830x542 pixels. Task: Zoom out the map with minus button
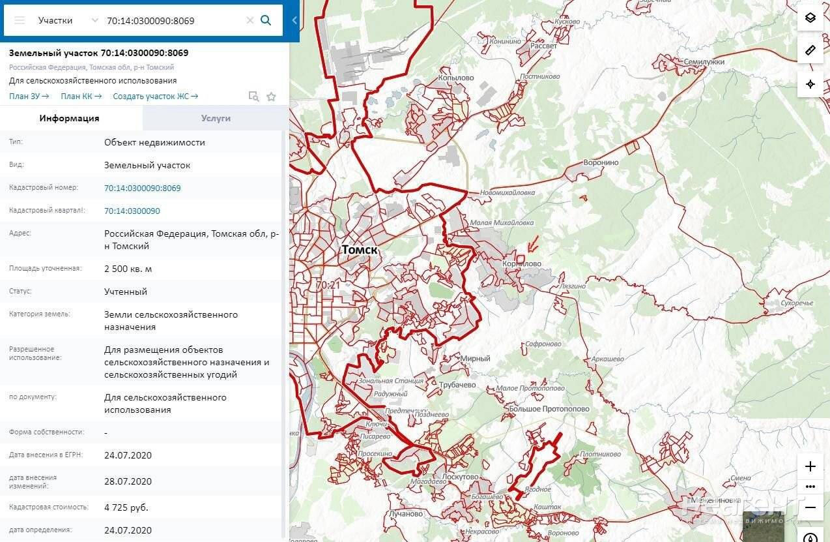click(x=810, y=507)
